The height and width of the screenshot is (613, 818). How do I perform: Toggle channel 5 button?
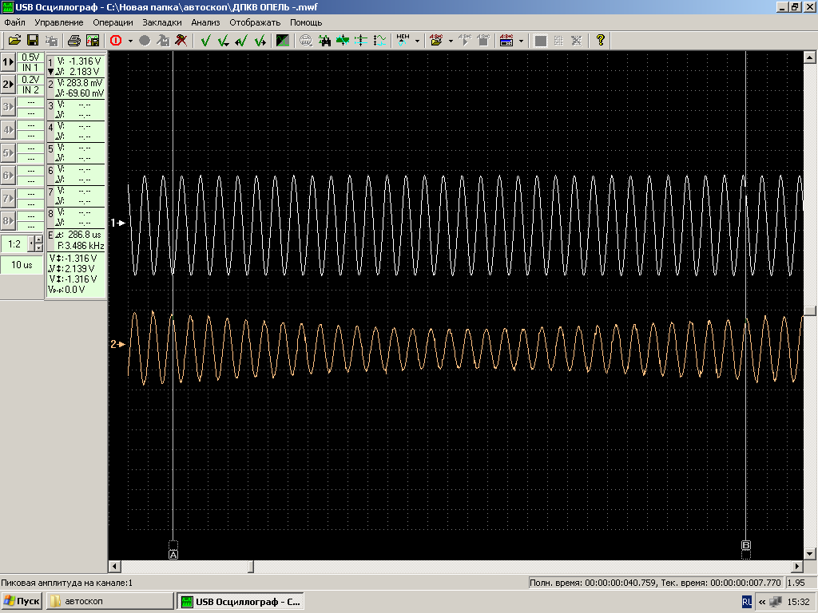tap(8, 152)
